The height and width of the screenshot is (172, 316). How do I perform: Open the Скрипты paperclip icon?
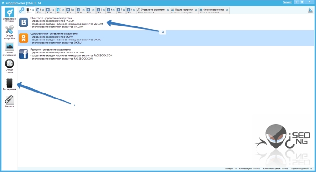(x=9, y=101)
